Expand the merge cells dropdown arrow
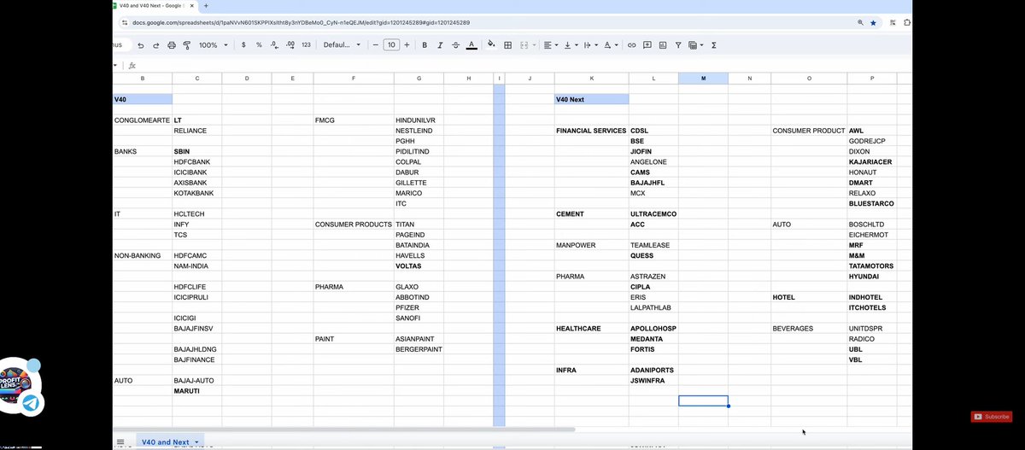The width and height of the screenshot is (1025, 450). click(x=535, y=45)
